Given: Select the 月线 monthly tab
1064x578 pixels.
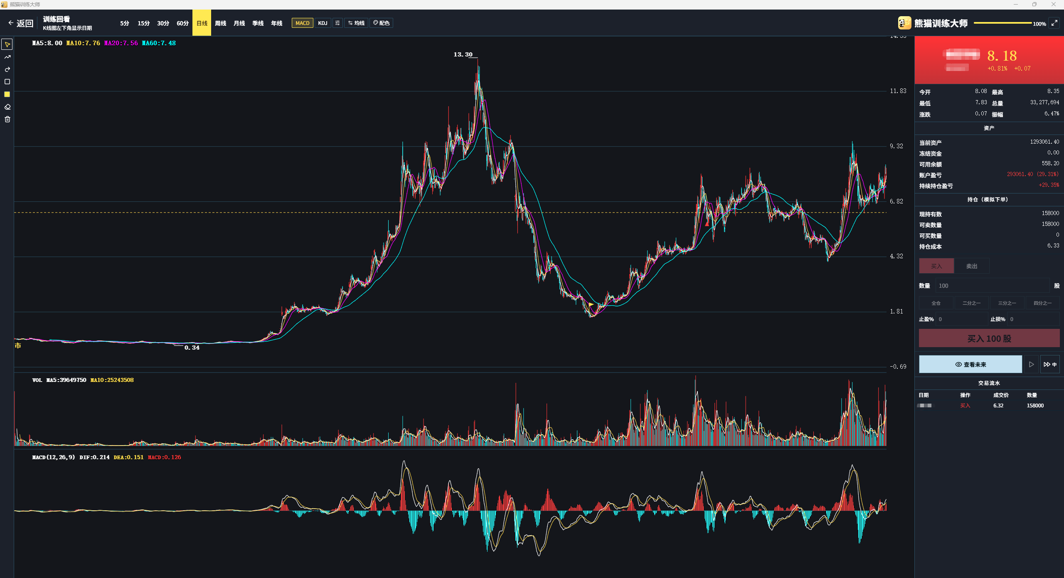Looking at the screenshot, I should pyautogui.click(x=239, y=23).
